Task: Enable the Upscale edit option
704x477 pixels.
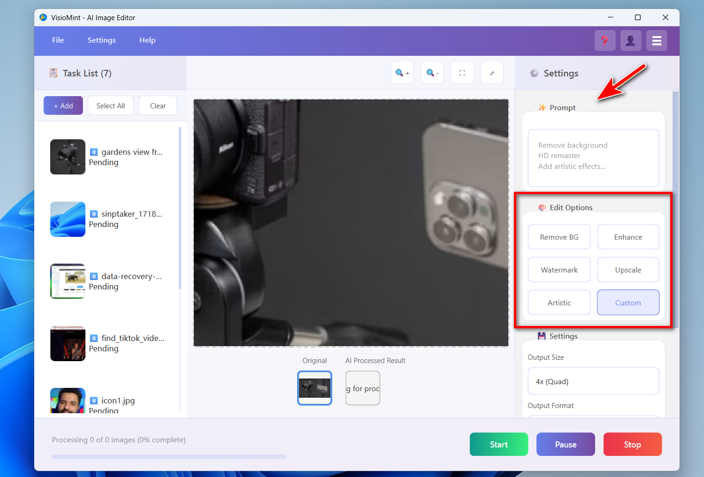Action: coord(628,270)
